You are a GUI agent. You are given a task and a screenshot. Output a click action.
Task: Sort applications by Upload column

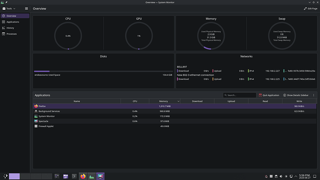point(231,101)
